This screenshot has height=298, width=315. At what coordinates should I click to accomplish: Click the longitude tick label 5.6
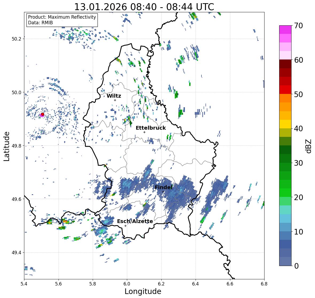coord(59,284)
